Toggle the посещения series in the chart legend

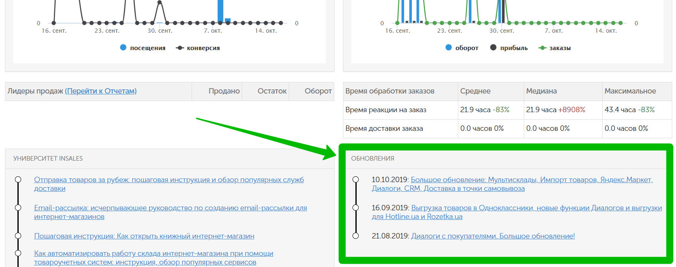coord(143,48)
